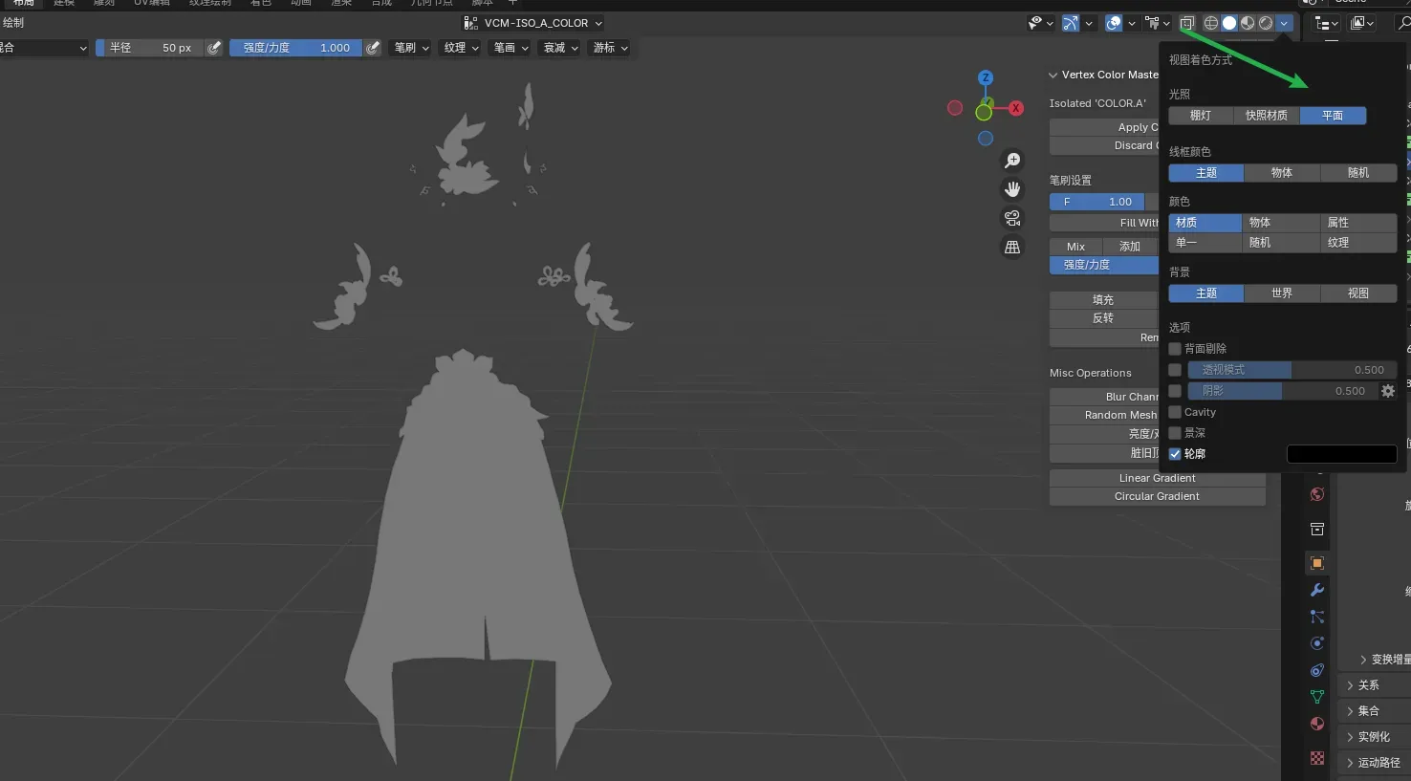Expand the 关系 panel
Screen dimensions: 1411x781
pyautogui.click(x=1368, y=685)
